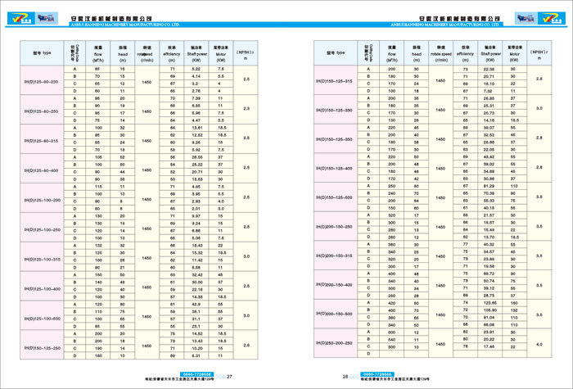Click shaft power value 4.14
The height and width of the screenshot is (389, 573).
196,76
